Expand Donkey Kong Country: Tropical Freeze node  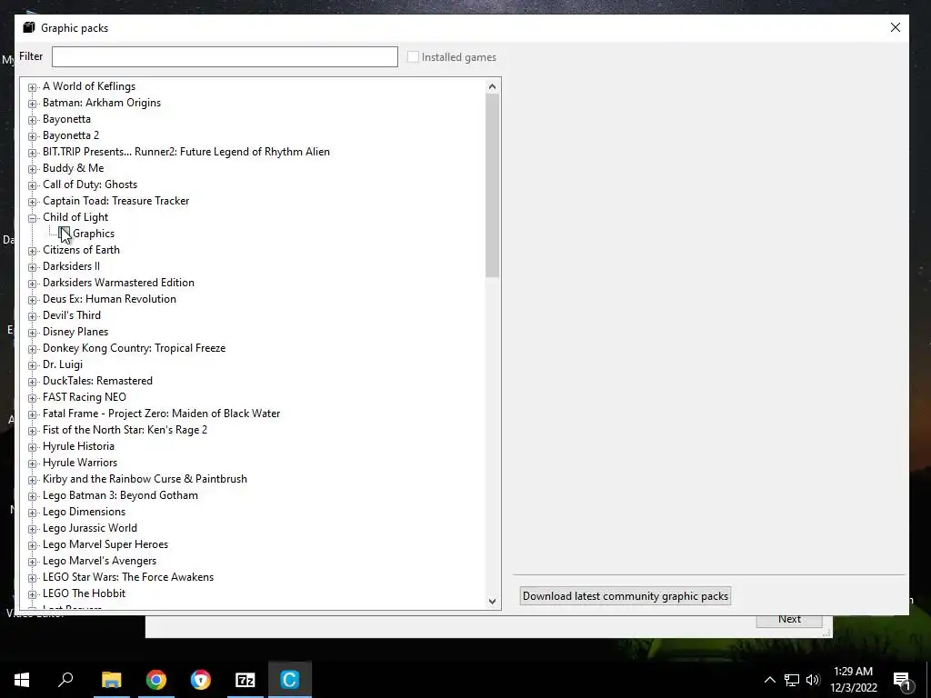(32, 349)
